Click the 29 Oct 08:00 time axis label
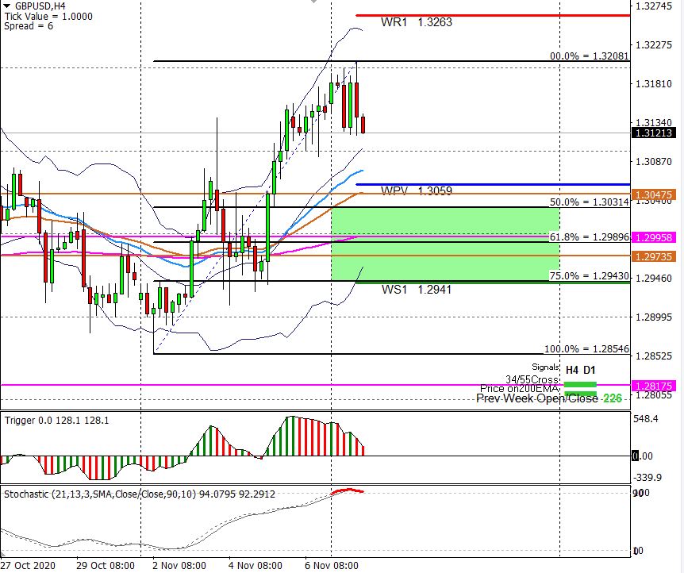This screenshot has height=573, width=684. pos(105,566)
